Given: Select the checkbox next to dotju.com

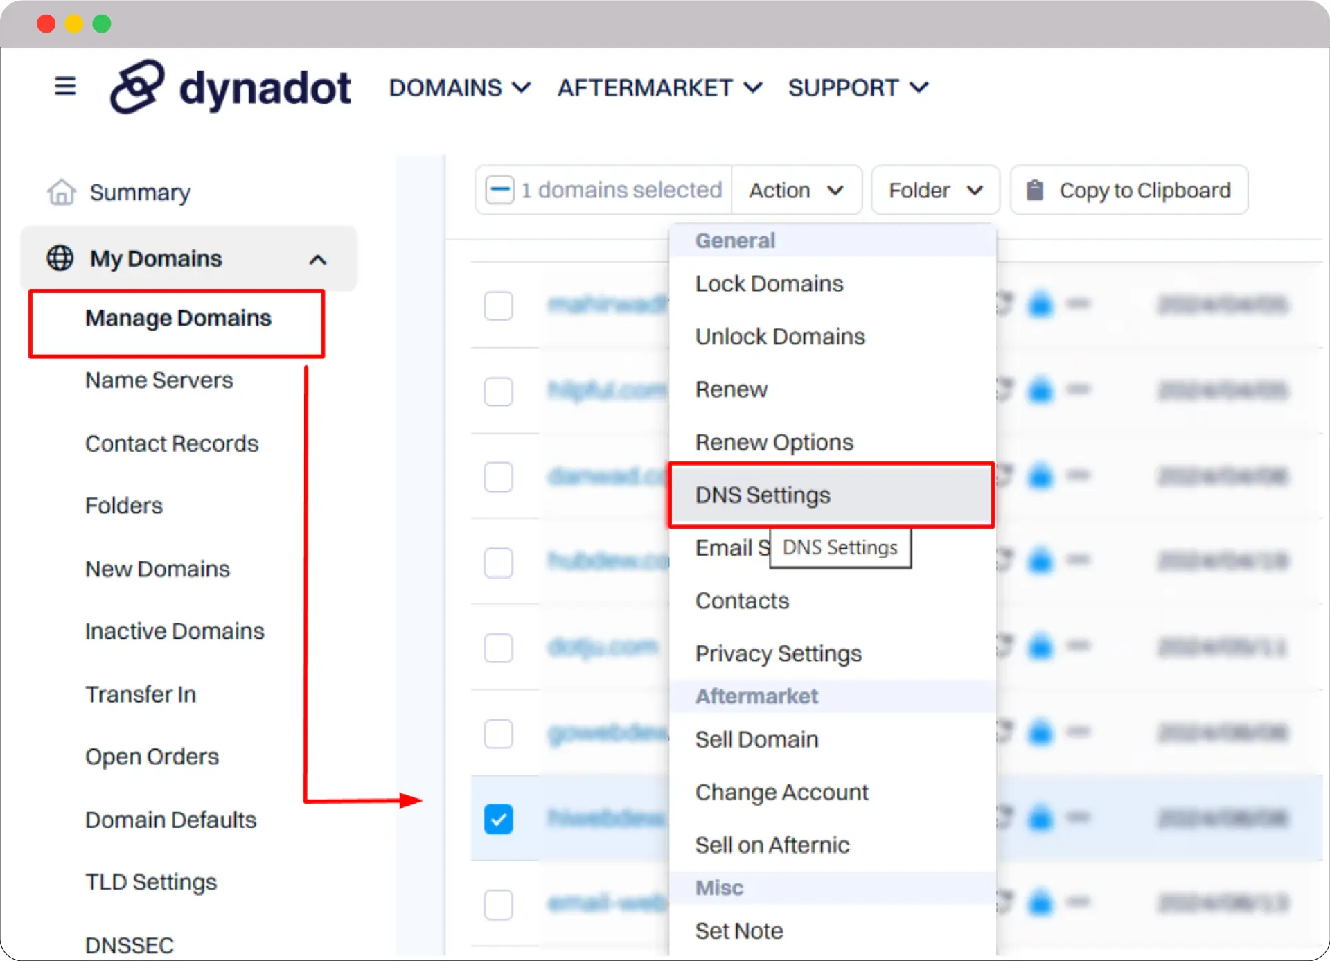Looking at the screenshot, I should point(499,648).
